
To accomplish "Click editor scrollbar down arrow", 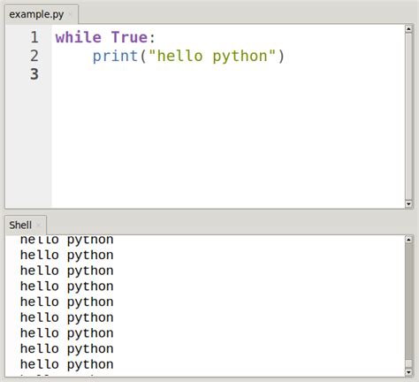I will point(408,203).
